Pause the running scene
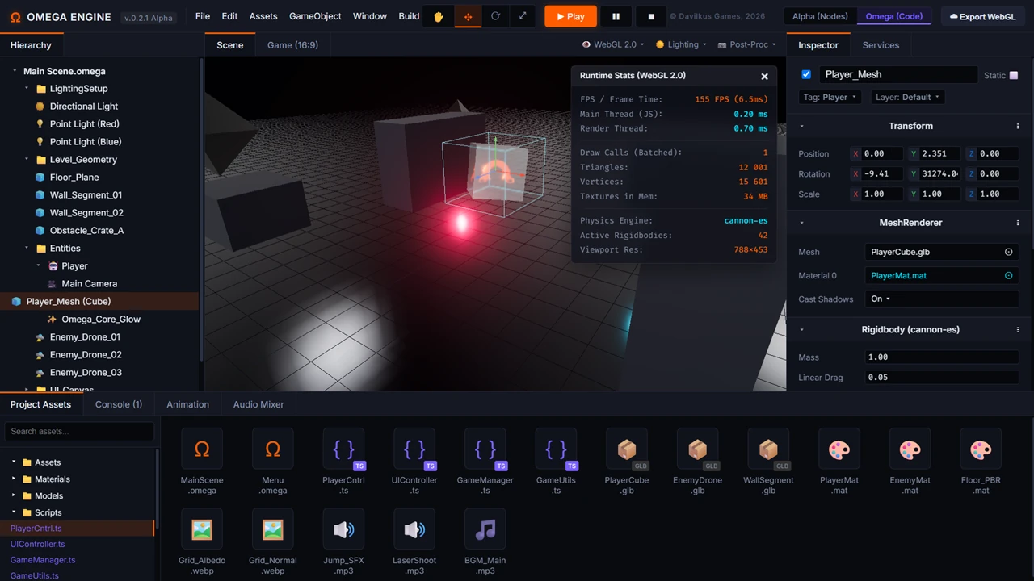Viewport: 1034px width, 581px height. (x=616, y=16)
